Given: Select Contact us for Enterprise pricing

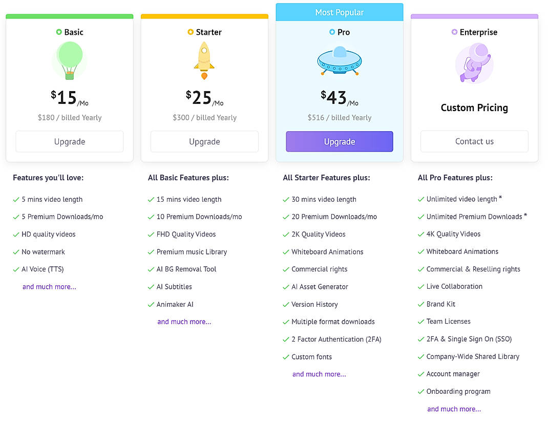Looking at the screenshot, I should (474, 141).
